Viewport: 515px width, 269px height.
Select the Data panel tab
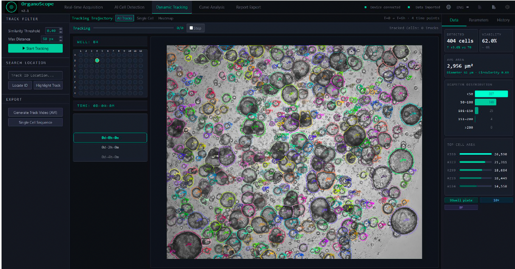(454, 20)
